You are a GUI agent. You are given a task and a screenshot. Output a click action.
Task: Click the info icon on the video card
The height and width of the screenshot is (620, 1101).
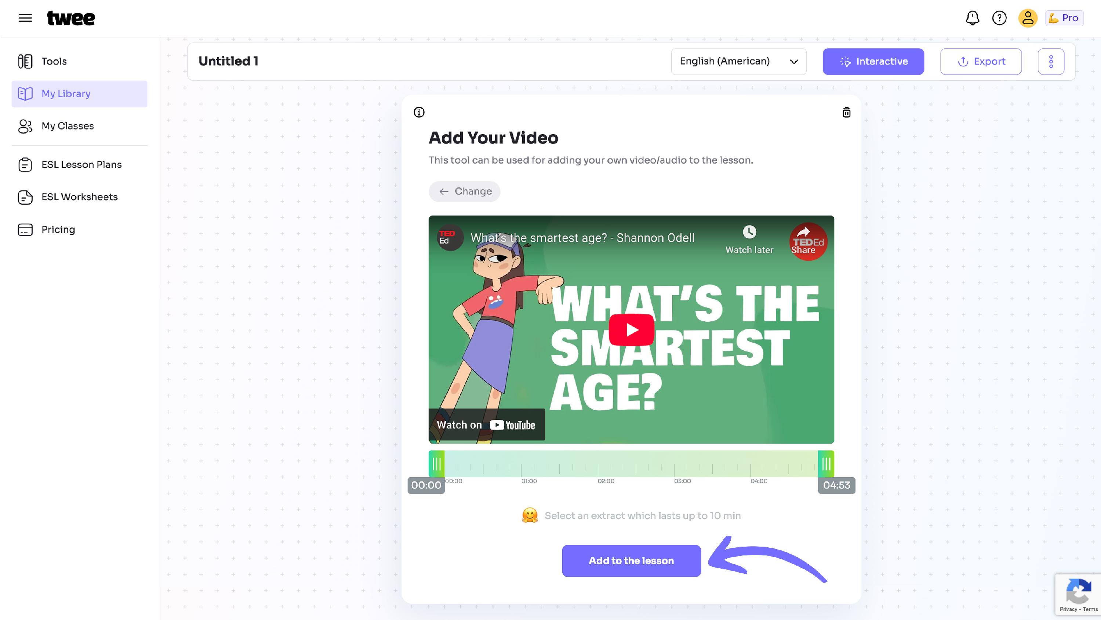pos(419,112)
